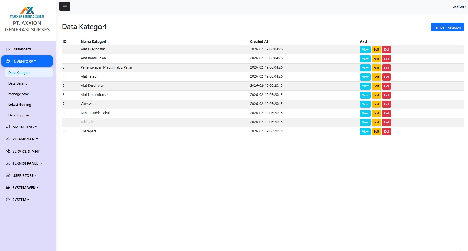The width and height of the screenshot is (468, 251).
Task: Expand the USER STORE menu
Action: tap(27, 176)
